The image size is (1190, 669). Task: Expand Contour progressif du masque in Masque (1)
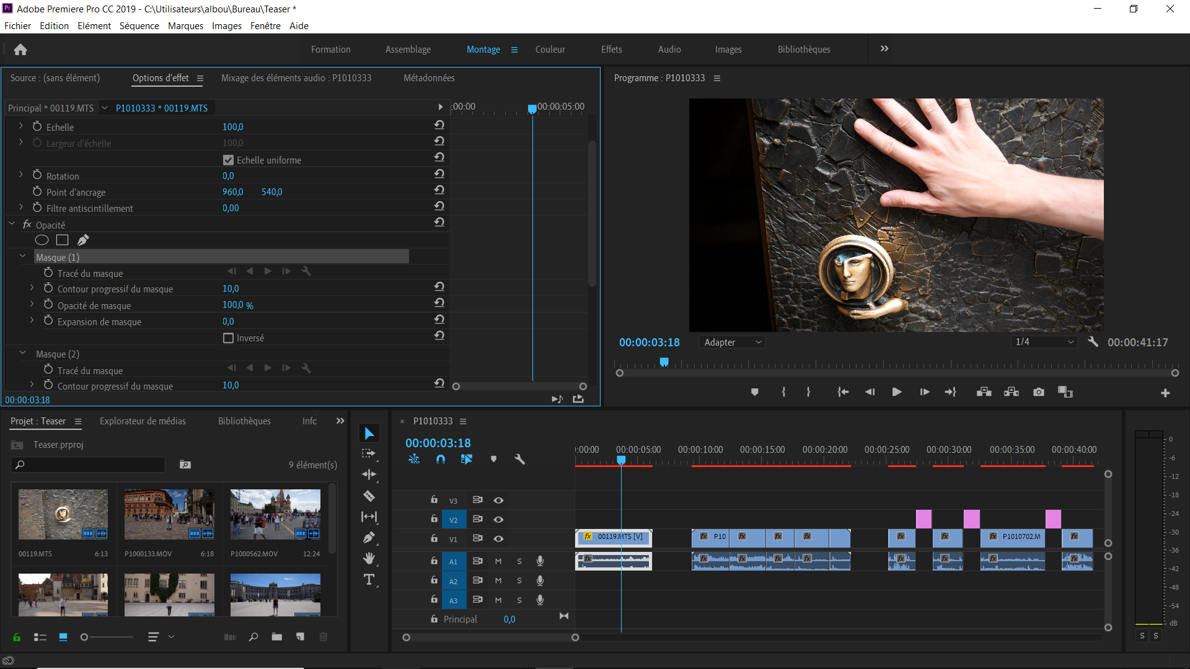pos(32,288)
